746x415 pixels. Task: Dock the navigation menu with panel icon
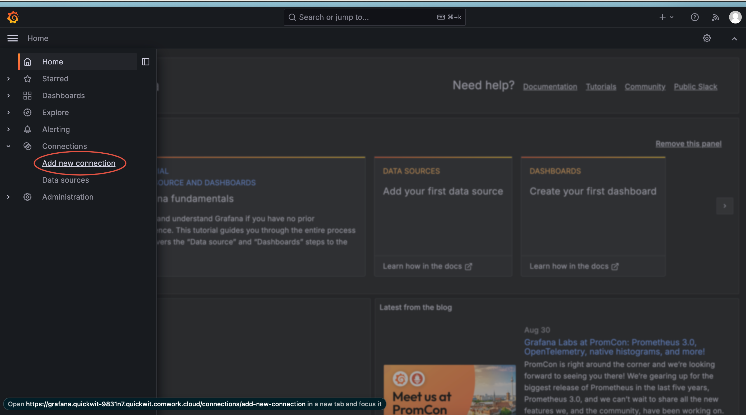click(146, 62)
